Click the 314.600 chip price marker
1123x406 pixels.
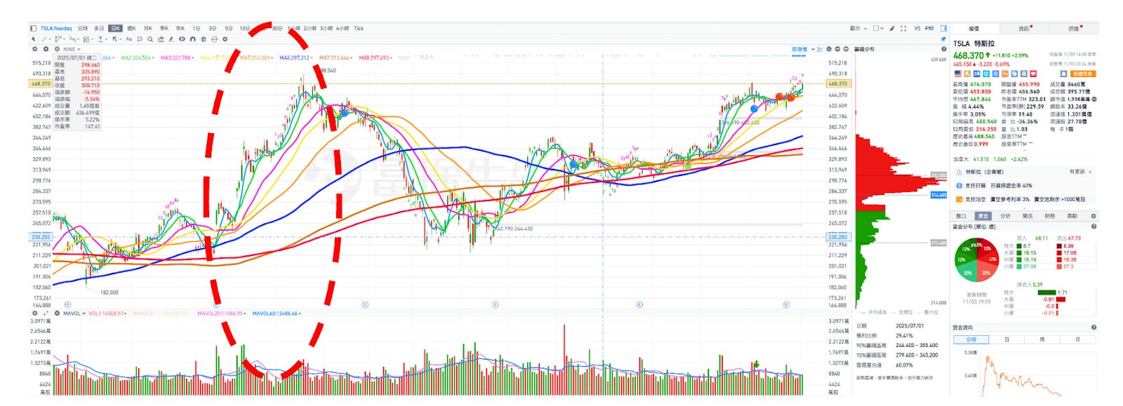tap(938, 195)
